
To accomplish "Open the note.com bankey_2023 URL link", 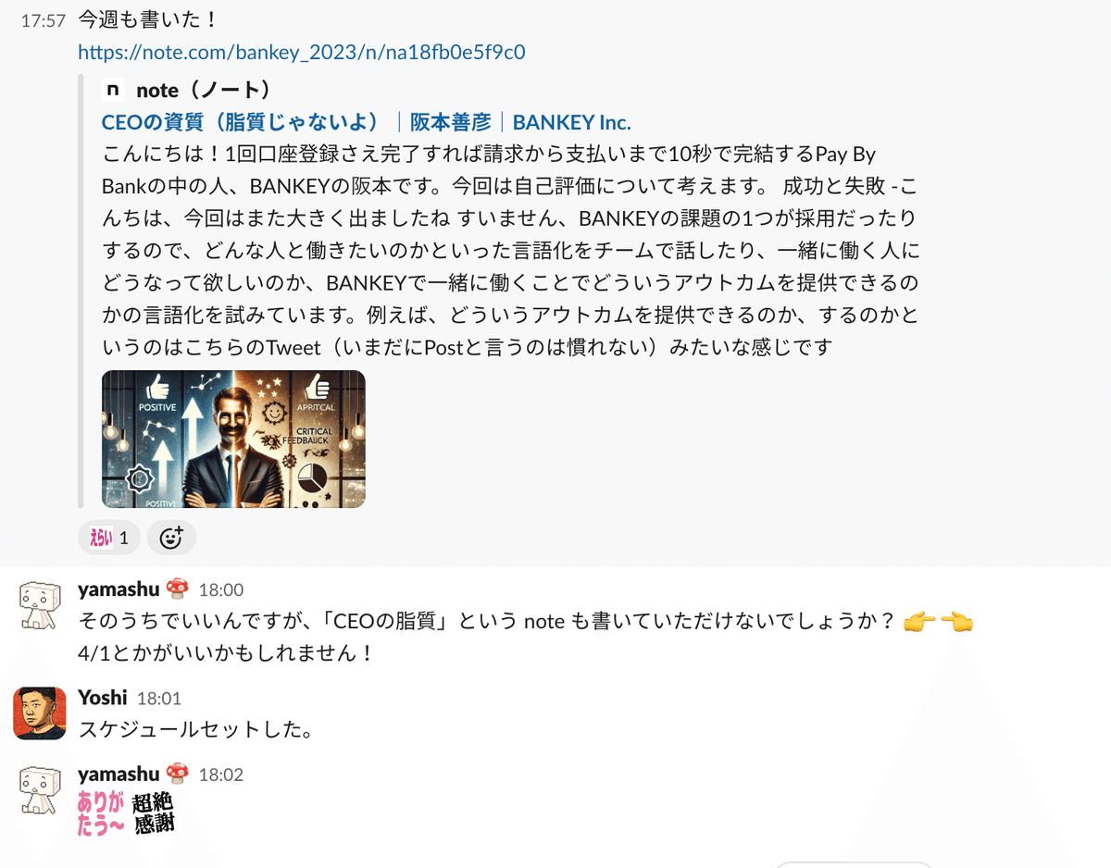I will (302, 52).
